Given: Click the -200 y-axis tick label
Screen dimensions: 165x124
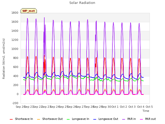Looking at the screenshot, I should click(15, 103).
